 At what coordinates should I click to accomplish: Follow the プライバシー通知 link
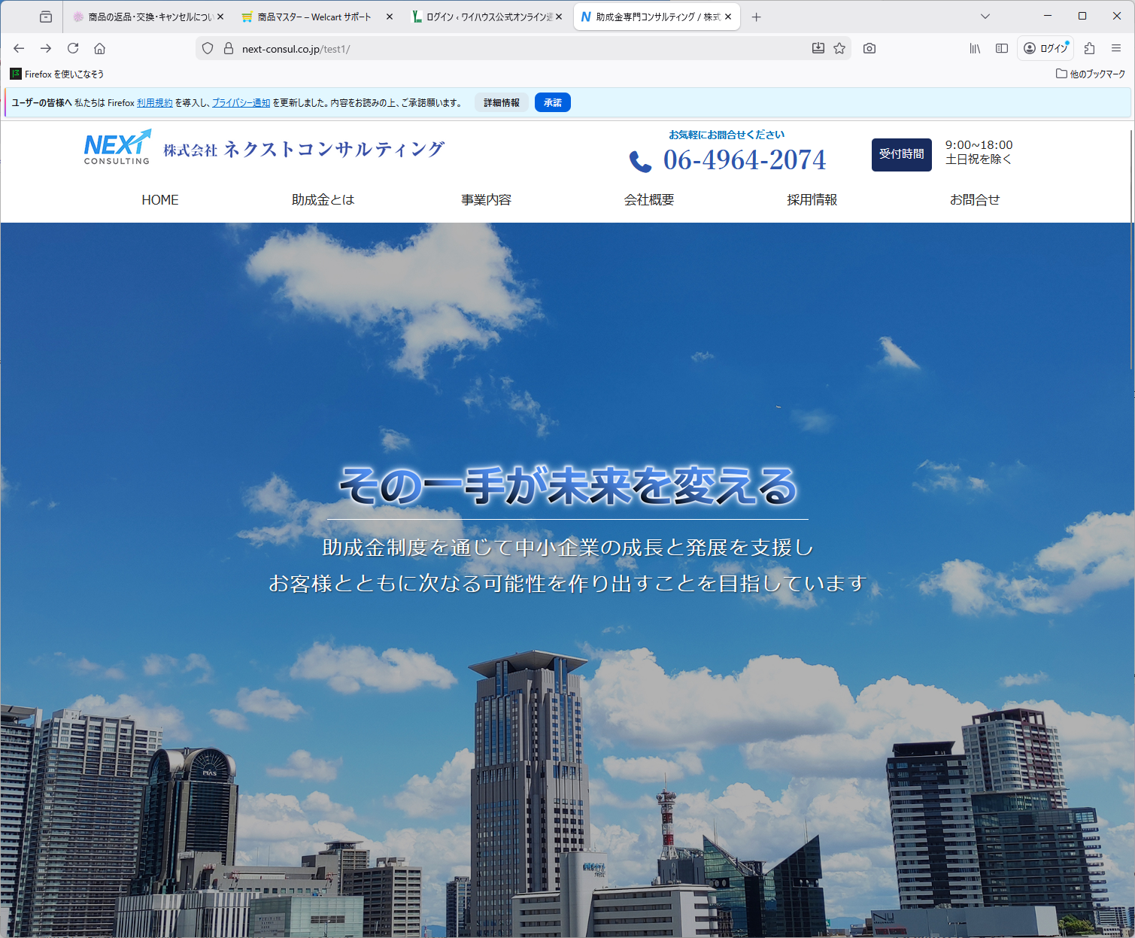241,103
